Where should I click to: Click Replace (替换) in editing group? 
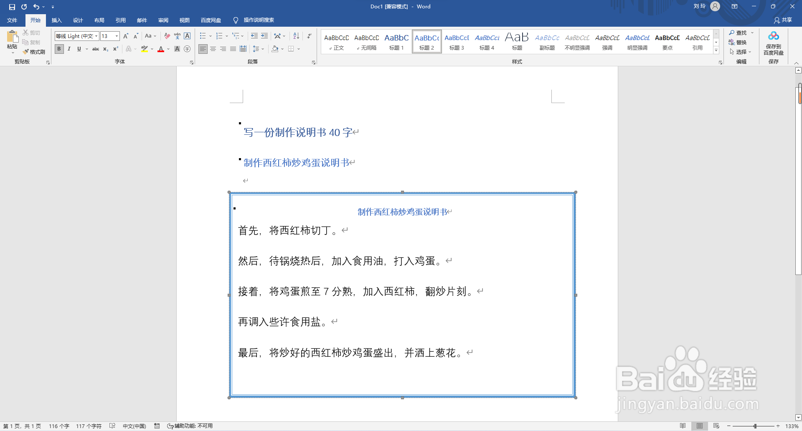point(738,42)
